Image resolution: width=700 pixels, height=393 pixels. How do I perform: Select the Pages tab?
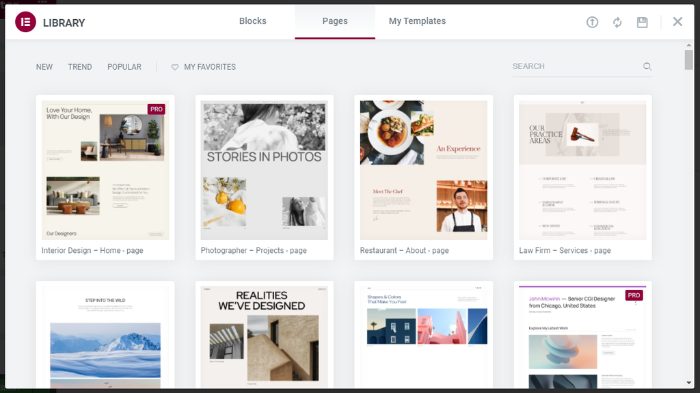[335, 21]
